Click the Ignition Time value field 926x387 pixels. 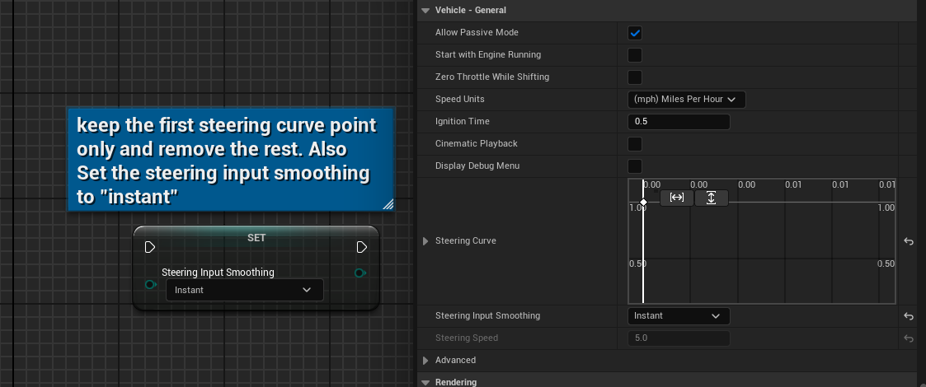click(x=679, y=122)
